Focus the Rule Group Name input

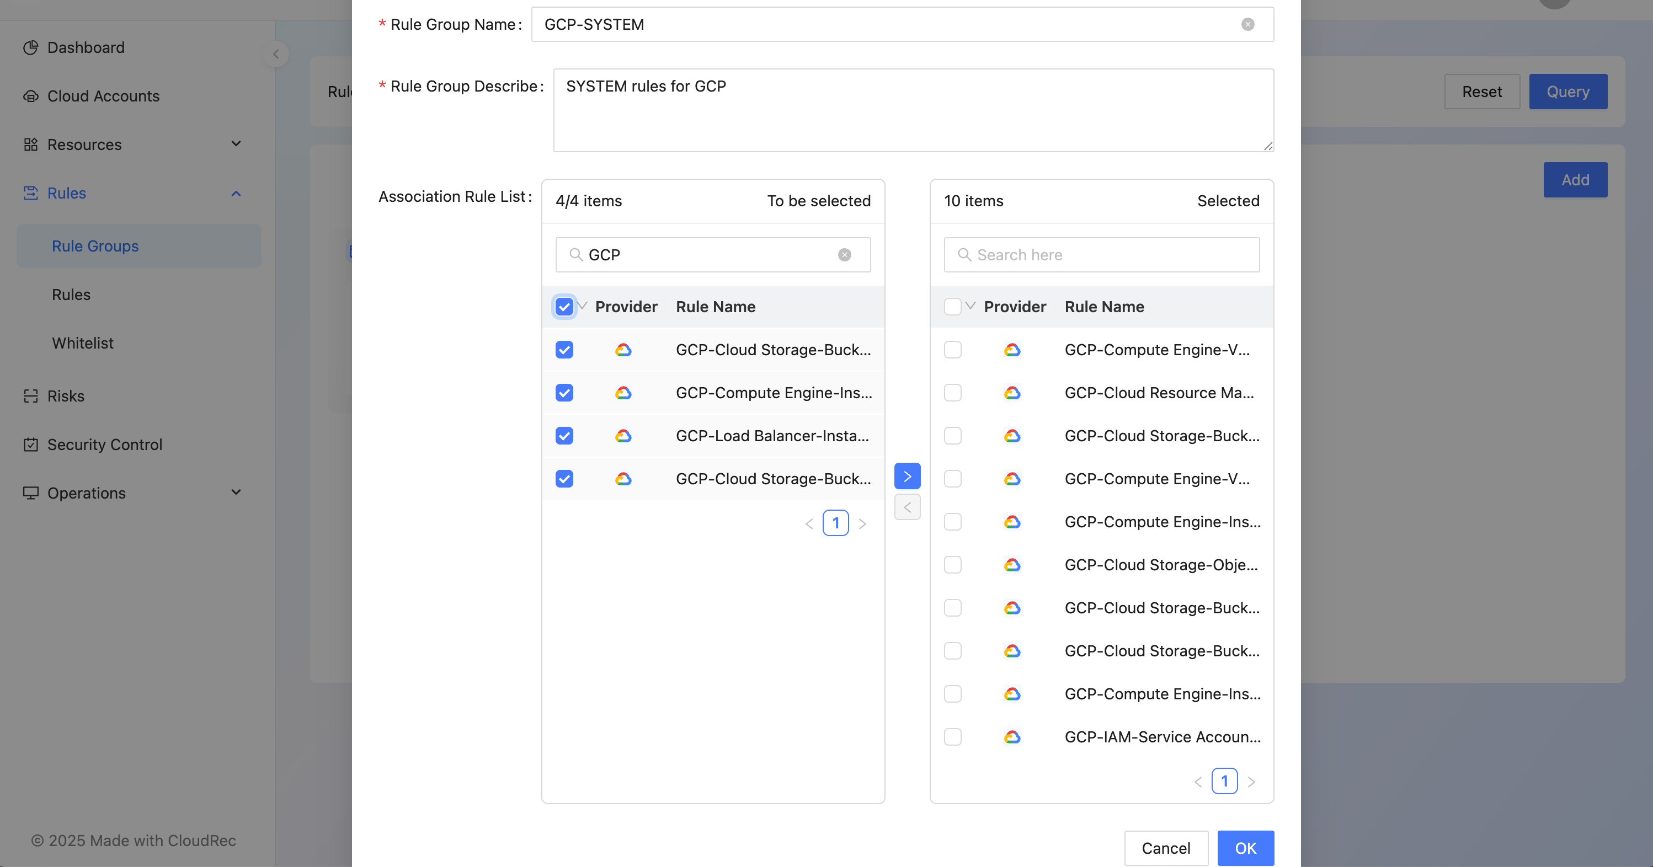pyautogui.click(x=902, y=24)
